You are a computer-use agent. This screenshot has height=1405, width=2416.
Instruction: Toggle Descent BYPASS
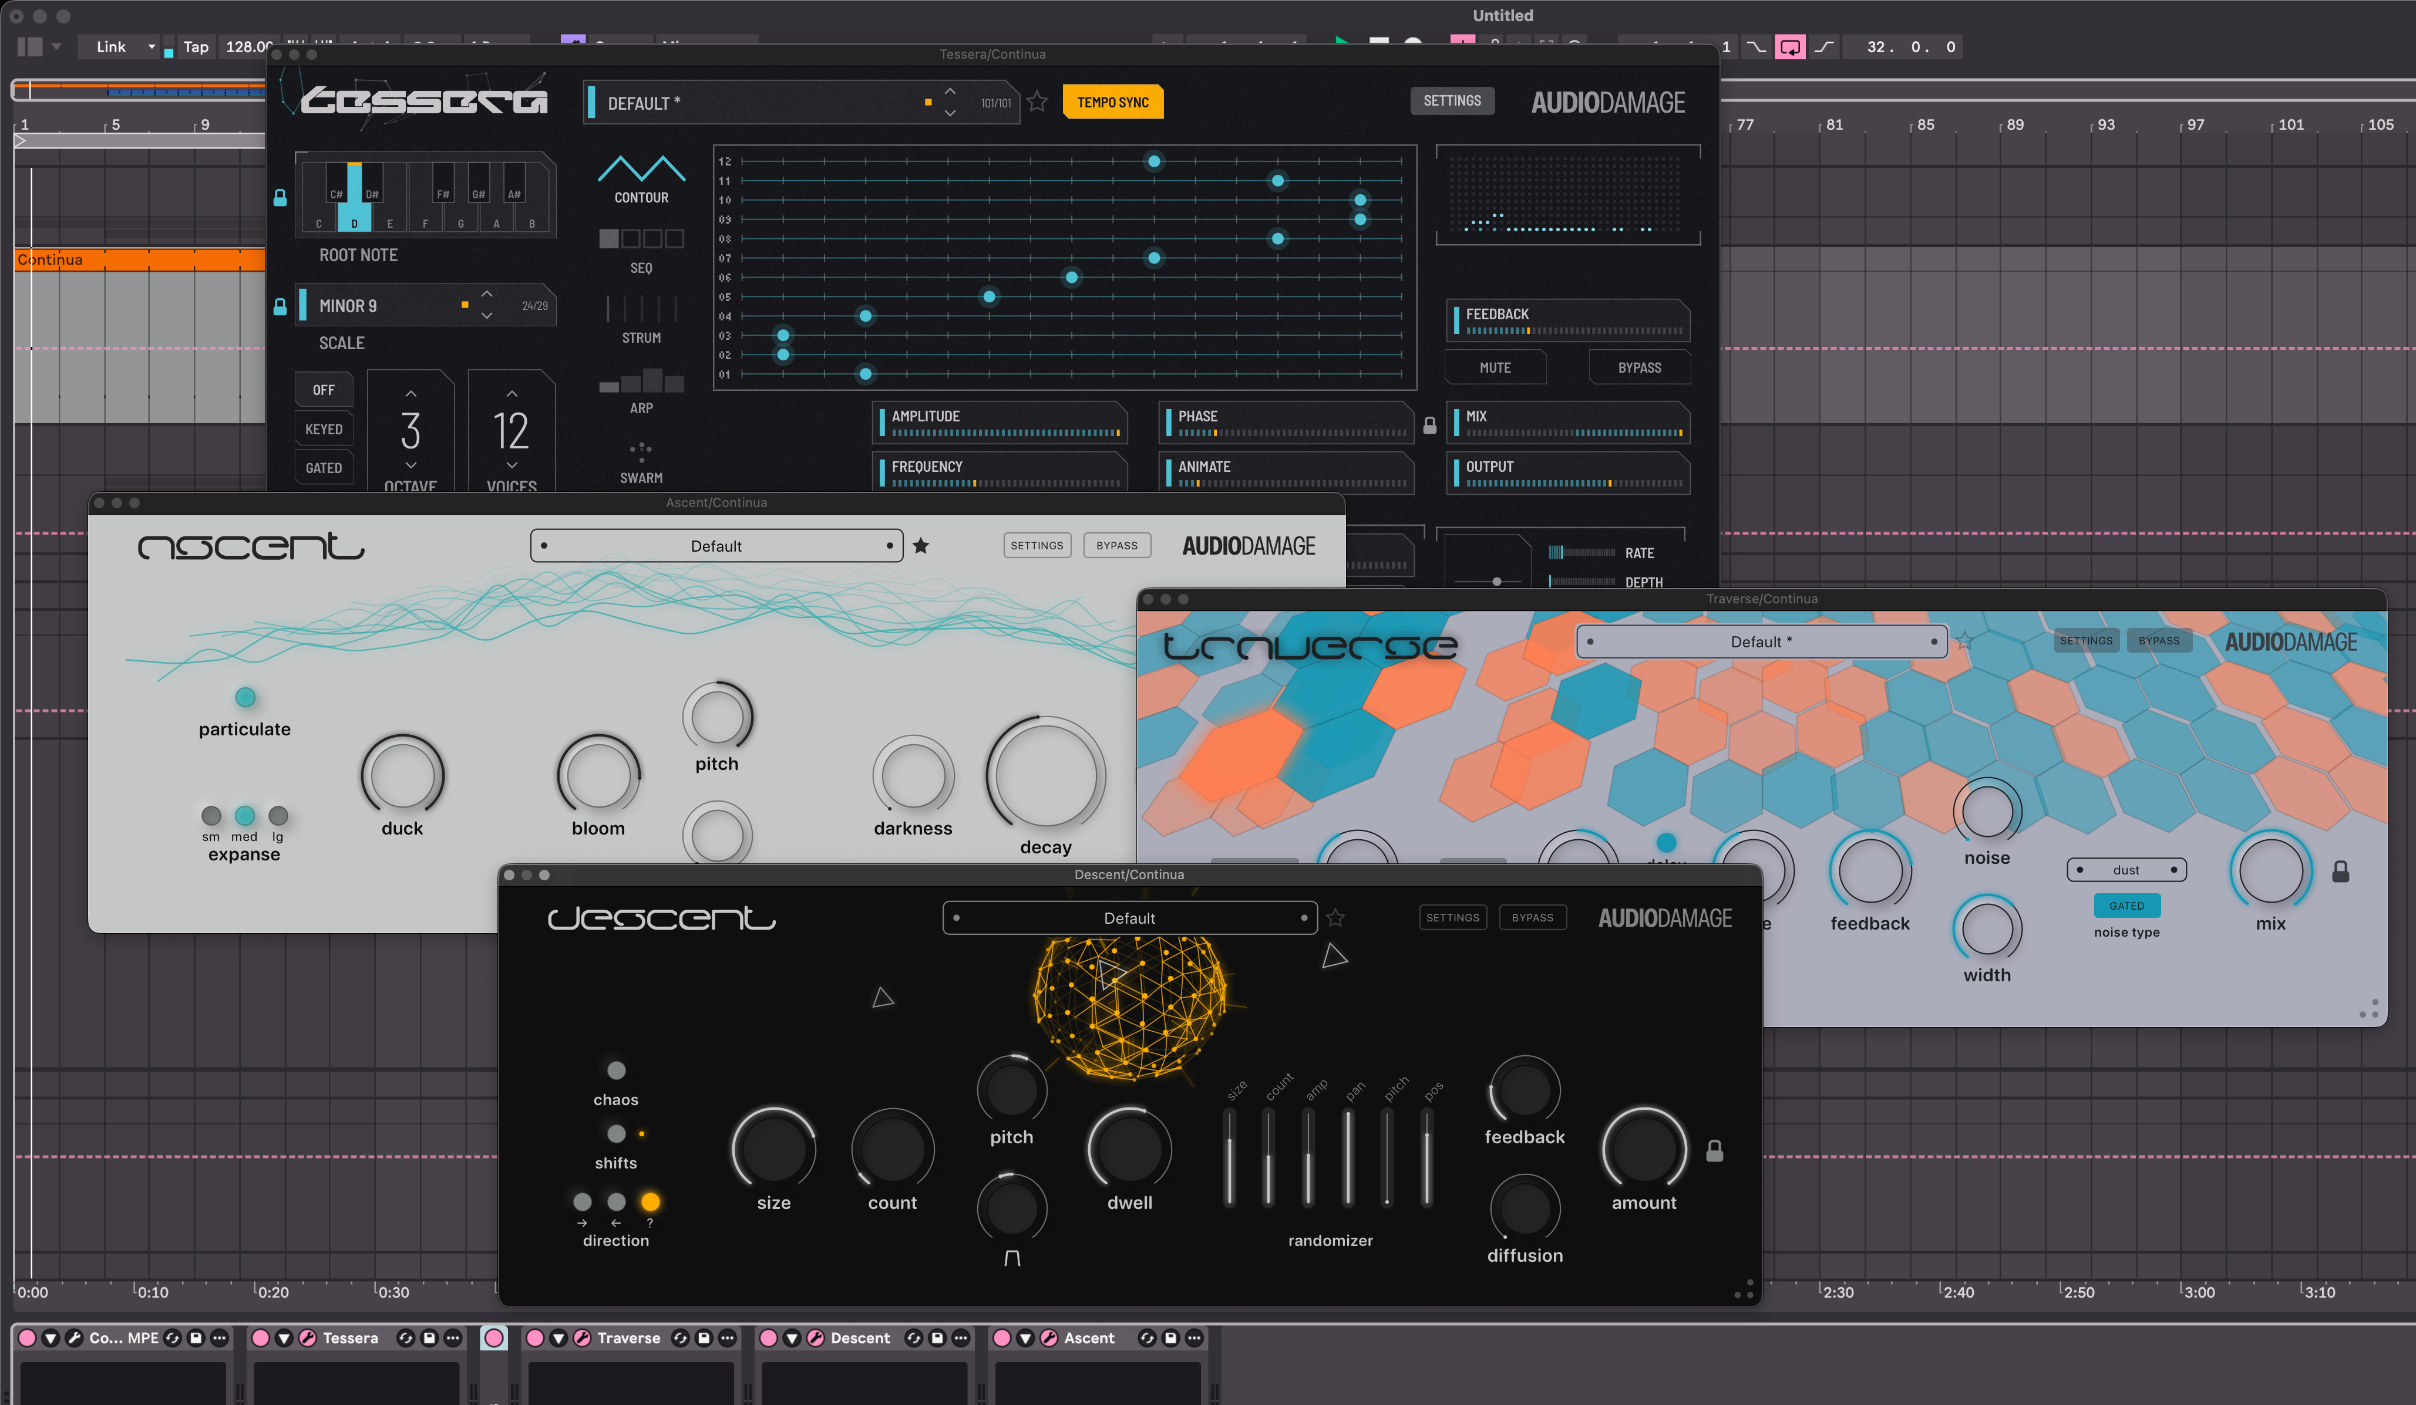[1532, 917]
